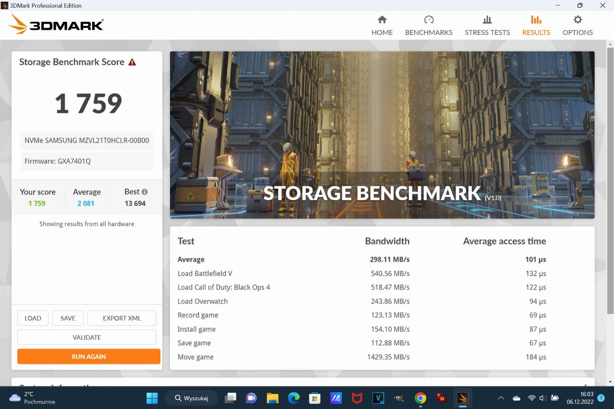
Task: Click Move game row label
Action: tap(195, 357)
